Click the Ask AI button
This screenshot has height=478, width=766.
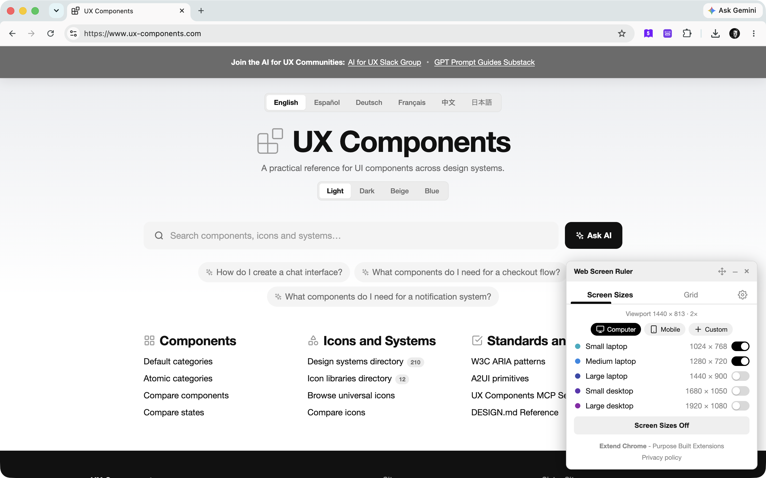[593, 236]
